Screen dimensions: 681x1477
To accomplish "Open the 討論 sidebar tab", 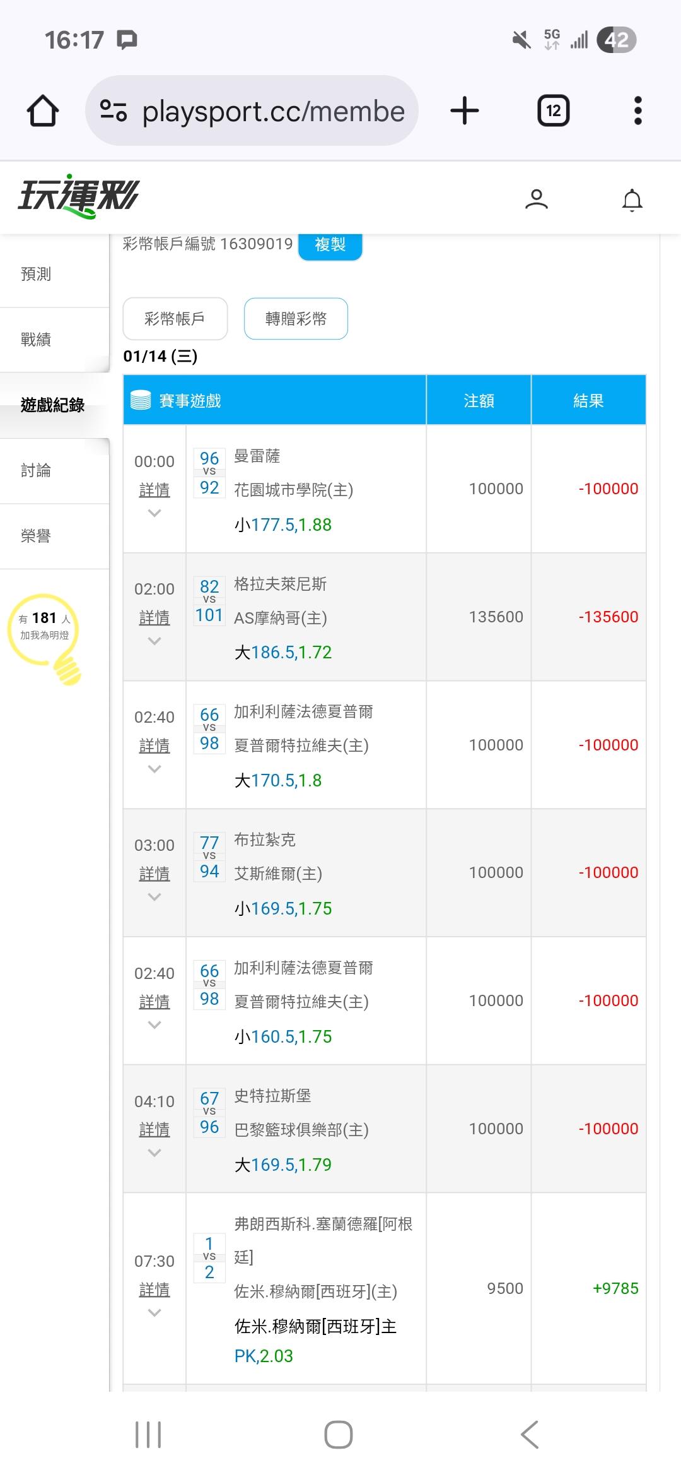I will 36,470.
